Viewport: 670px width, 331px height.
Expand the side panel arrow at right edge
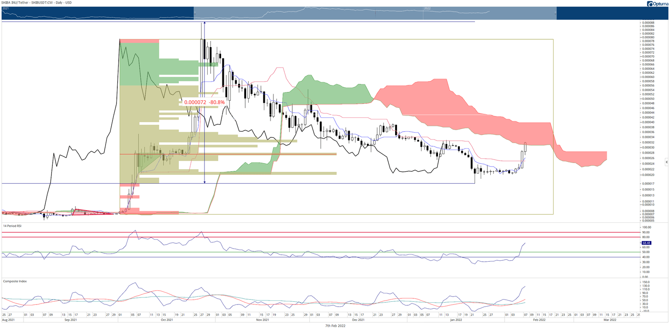click(x=666, y=162)
